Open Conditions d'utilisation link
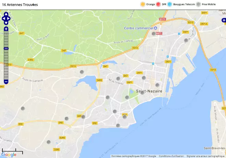226x158 pixels. click(x=171, y=156)
